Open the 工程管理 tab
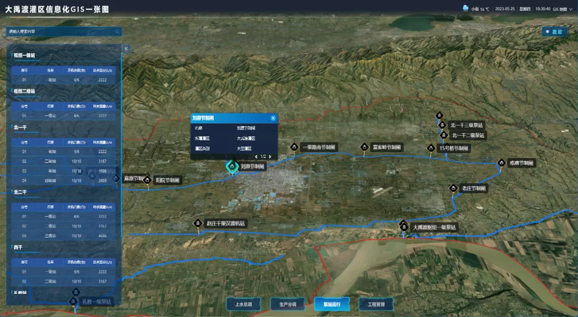 [x=376, y=304]
